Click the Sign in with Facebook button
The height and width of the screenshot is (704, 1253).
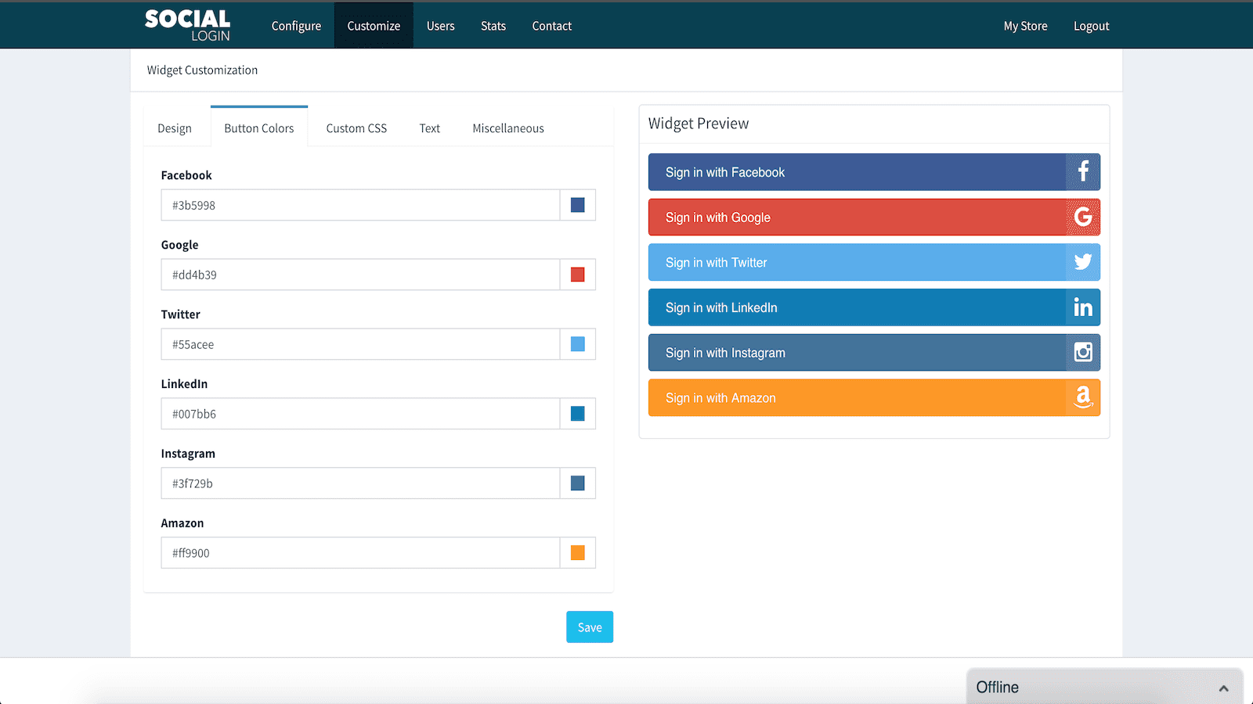coord(874,172)
